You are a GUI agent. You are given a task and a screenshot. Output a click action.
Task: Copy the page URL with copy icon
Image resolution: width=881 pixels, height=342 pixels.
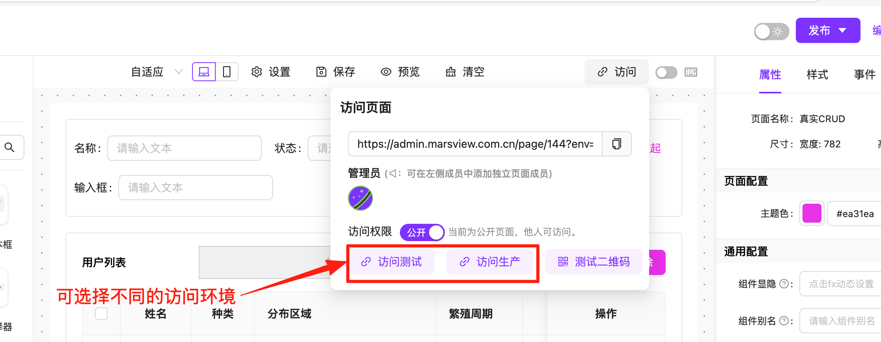pyautogui.click(x=617, y=144)
